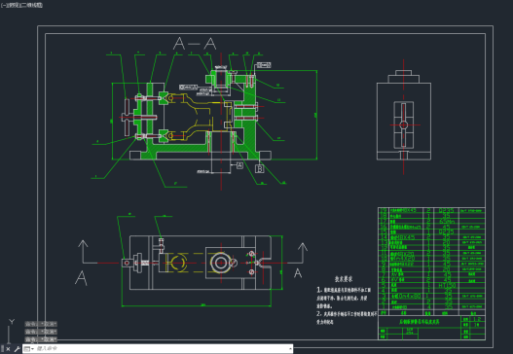
Task: Expand command history arrow at input's right end
Action: [290, 349]
